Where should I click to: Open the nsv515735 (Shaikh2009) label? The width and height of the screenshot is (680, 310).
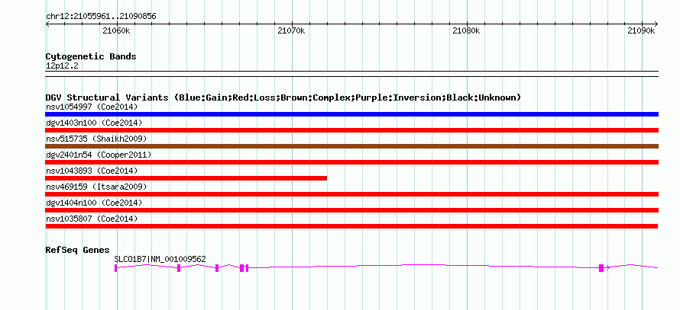[96, 139]
